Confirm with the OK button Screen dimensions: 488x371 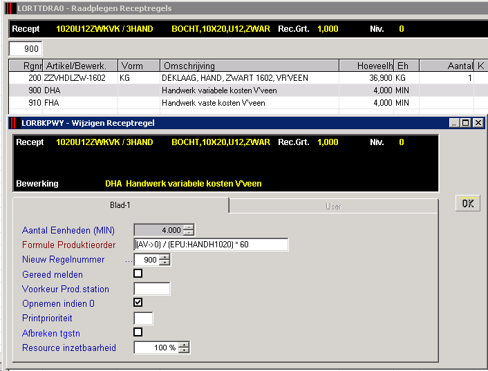click(x=468, y=203)
